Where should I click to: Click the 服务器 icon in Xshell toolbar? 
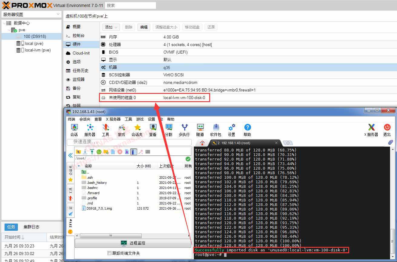click(x=90, y=130)
